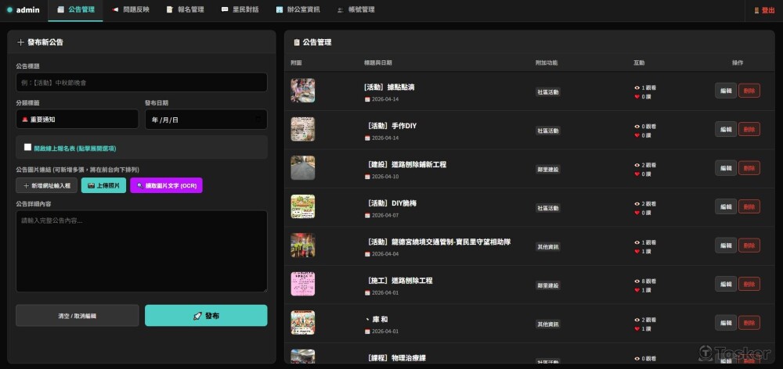
Task: Enable the 開啟線上報名表 checkbox
Action: click(x=27, y=147)
